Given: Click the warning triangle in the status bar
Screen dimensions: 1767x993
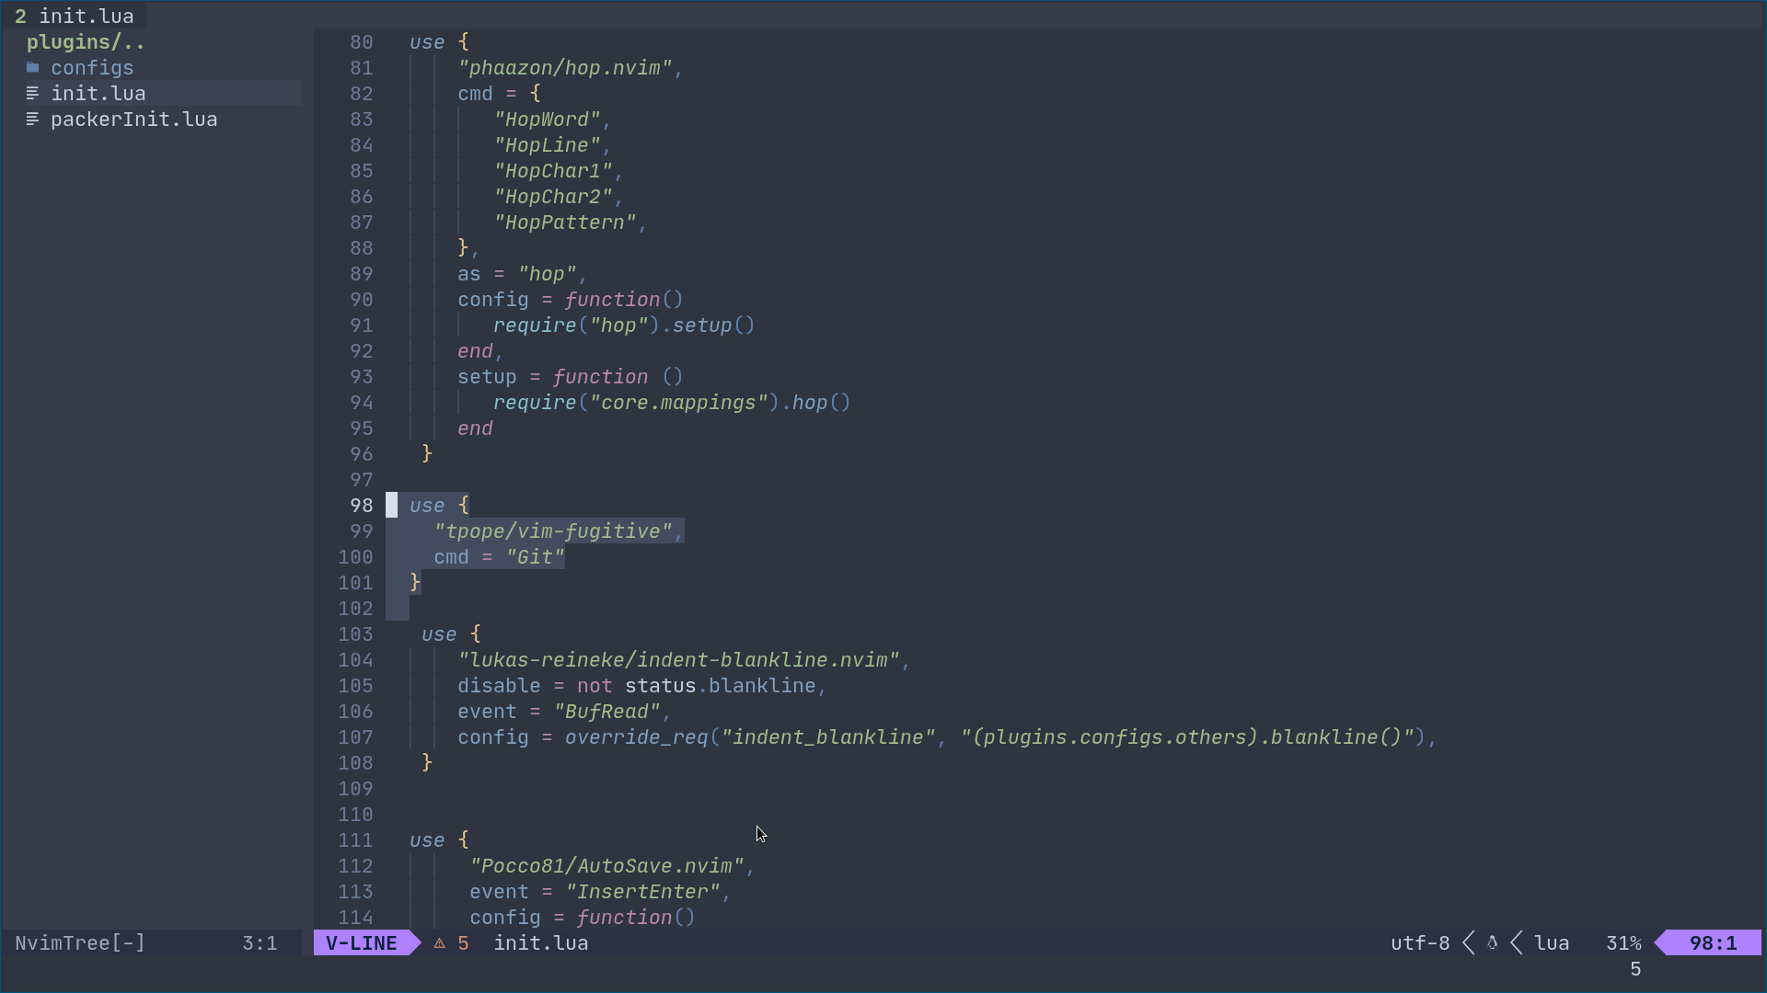Looking at the screenshot, I should [437, 942].
